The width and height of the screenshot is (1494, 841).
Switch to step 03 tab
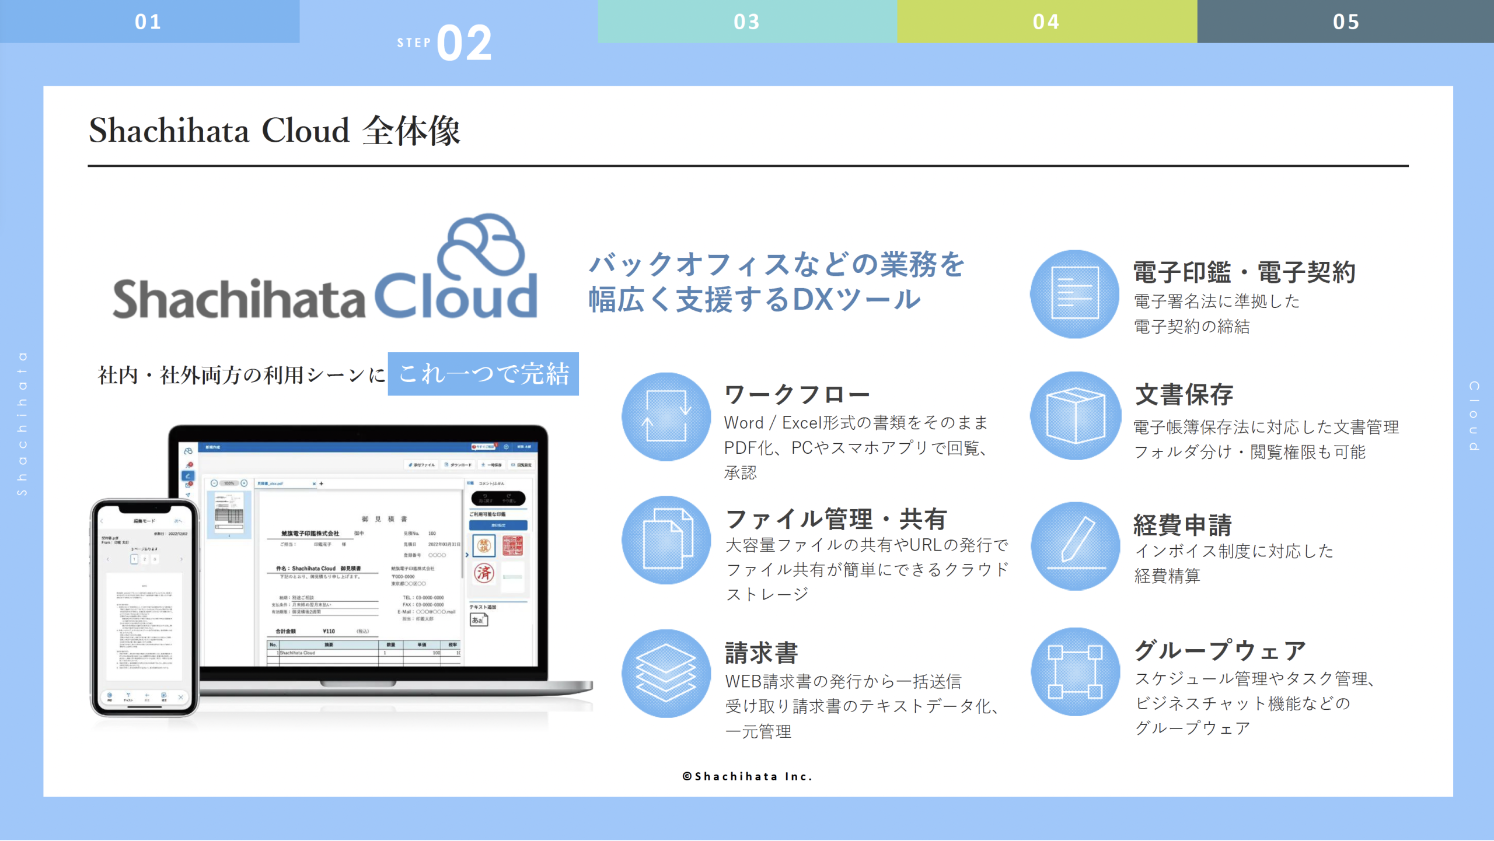pyautogui.click(x=747, y=22)
